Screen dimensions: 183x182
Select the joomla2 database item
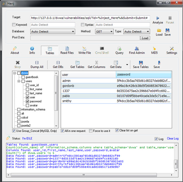(26, 125)
